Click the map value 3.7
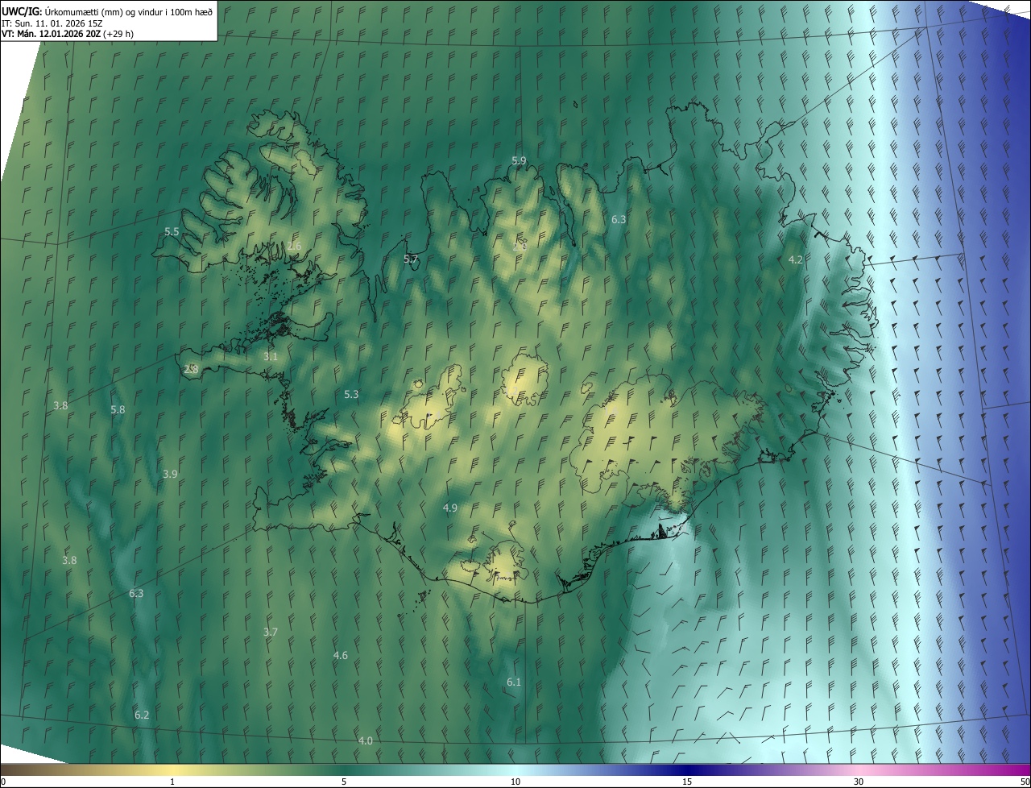 pos(271,632)
